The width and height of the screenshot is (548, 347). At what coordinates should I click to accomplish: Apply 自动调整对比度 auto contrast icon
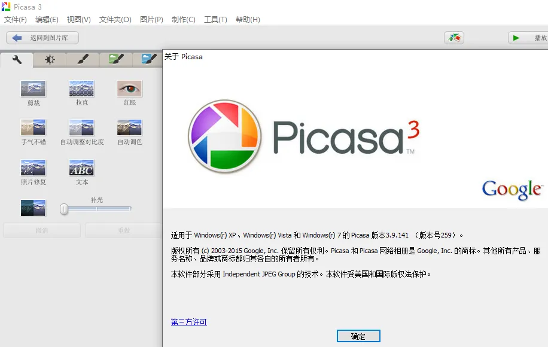click(81, 127)
